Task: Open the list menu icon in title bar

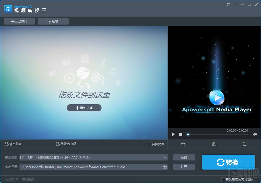Action: point(235,4)
